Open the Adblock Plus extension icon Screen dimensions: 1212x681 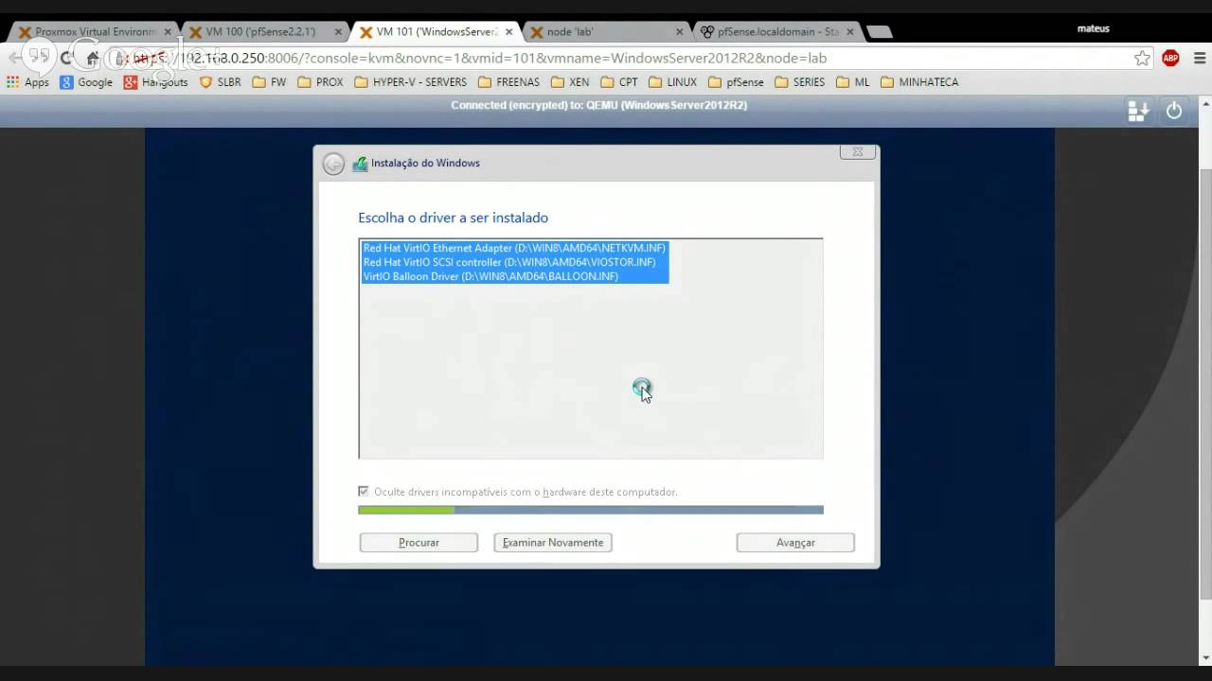point(1170,58)
